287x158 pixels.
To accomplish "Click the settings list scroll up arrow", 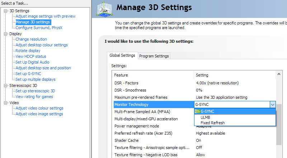I will click(x=279, y=74).
